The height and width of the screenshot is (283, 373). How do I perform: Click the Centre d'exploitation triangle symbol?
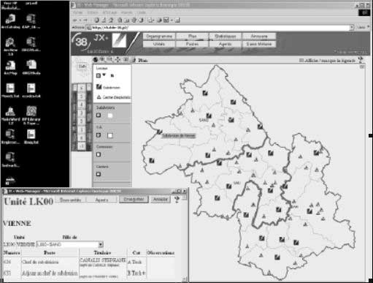coord(99,97)
